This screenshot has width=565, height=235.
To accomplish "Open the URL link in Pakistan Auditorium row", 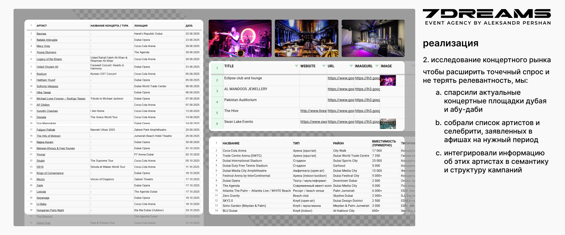I will [341, 100].
